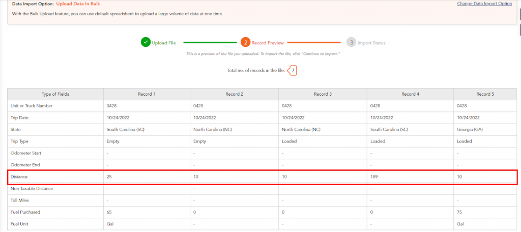
Task: Go to the Import Status step label
Action: tap(371, 43)
